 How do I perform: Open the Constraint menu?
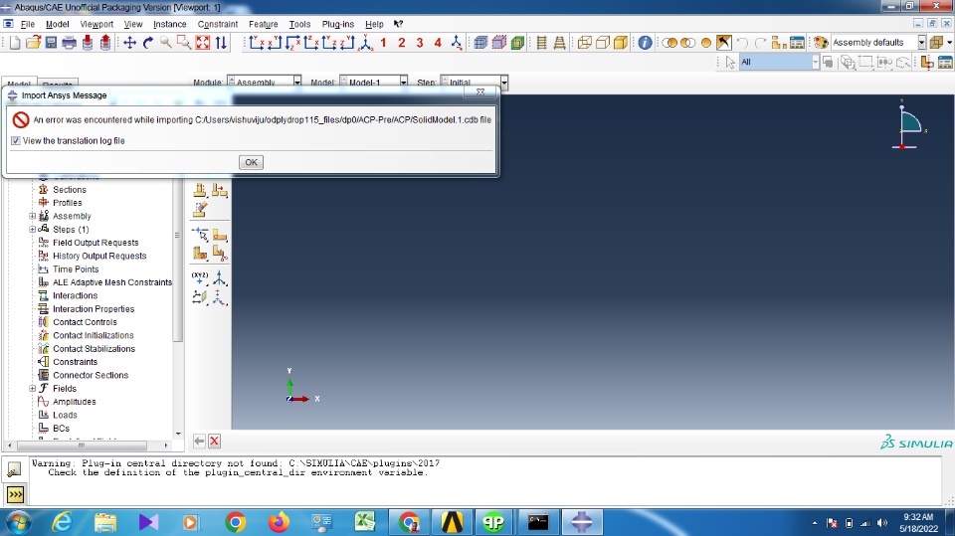click(218, 24)
